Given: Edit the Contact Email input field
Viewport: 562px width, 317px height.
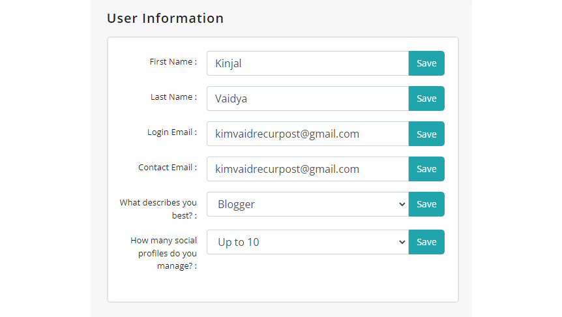Looking at the screenshot, I should (308, 169).
